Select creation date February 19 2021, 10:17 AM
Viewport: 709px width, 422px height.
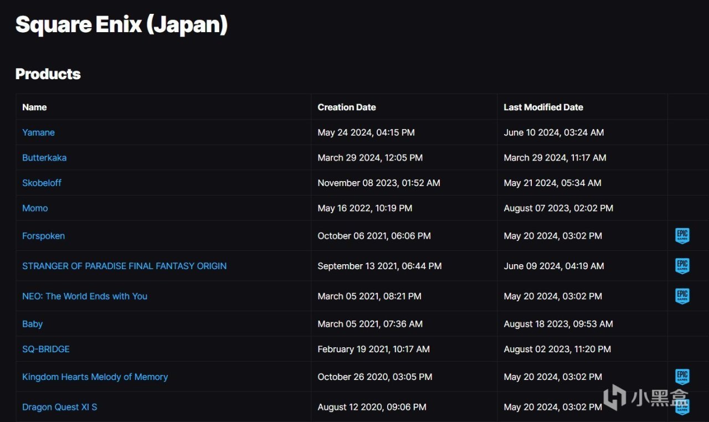coord(373,349)
